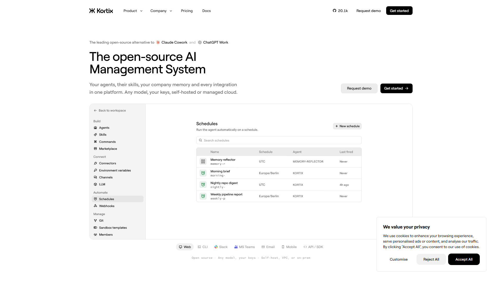The image size is (502, 282).
Task: Click the Email envelope icon in tabs
Action: 263,247
